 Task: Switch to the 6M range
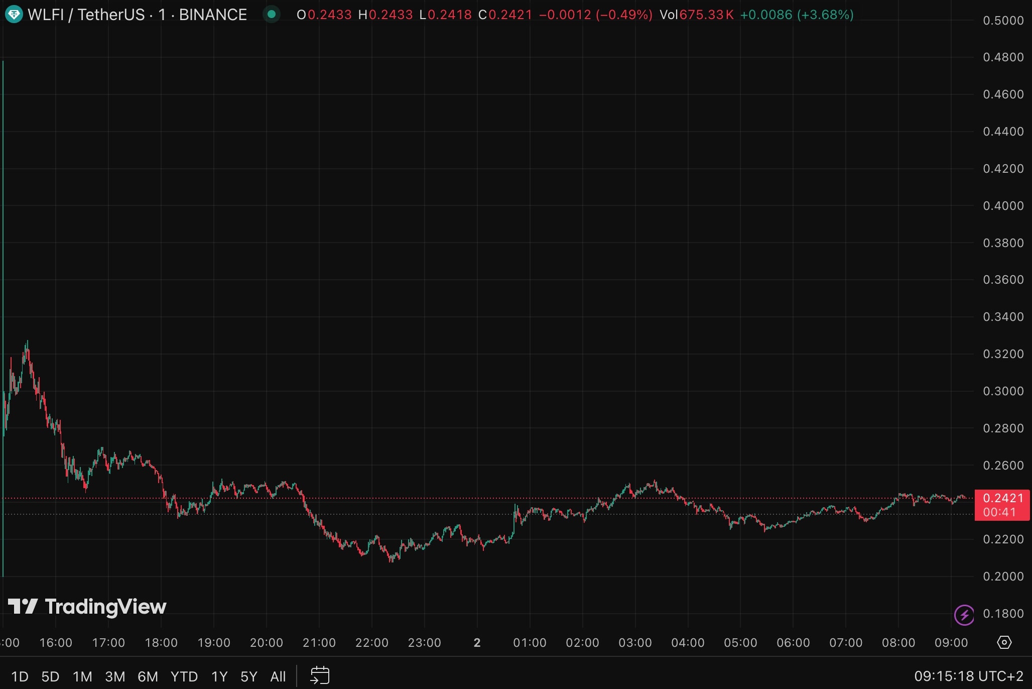pos(148,676)
